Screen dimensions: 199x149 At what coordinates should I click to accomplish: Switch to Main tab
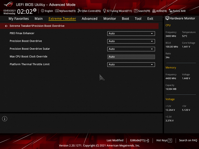click(x=39, y=19)
